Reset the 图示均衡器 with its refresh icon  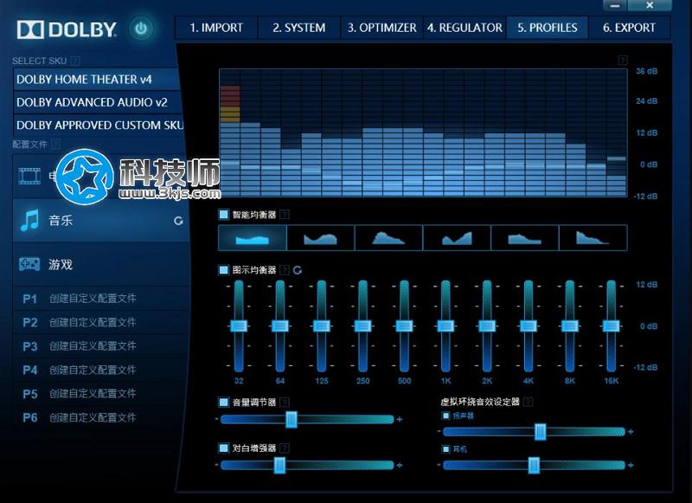pyautogui.click(x=298, y=270)
